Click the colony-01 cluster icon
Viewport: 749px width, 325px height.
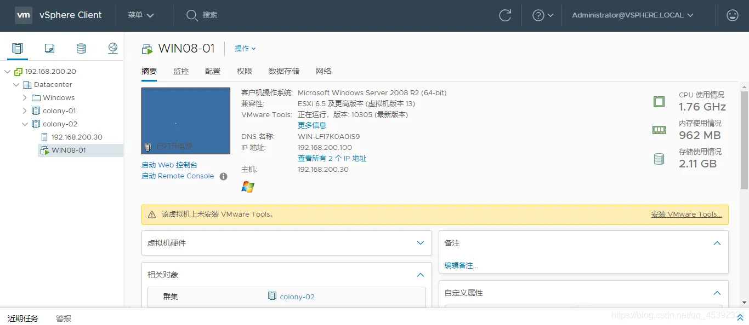tap(36, 111)
